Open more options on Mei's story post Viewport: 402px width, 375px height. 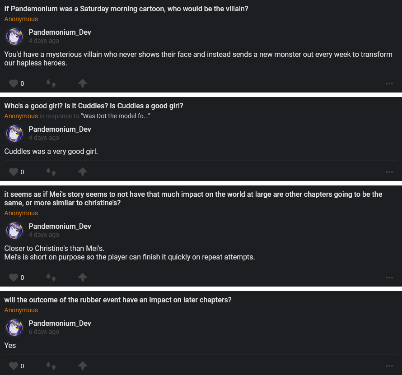389,278
